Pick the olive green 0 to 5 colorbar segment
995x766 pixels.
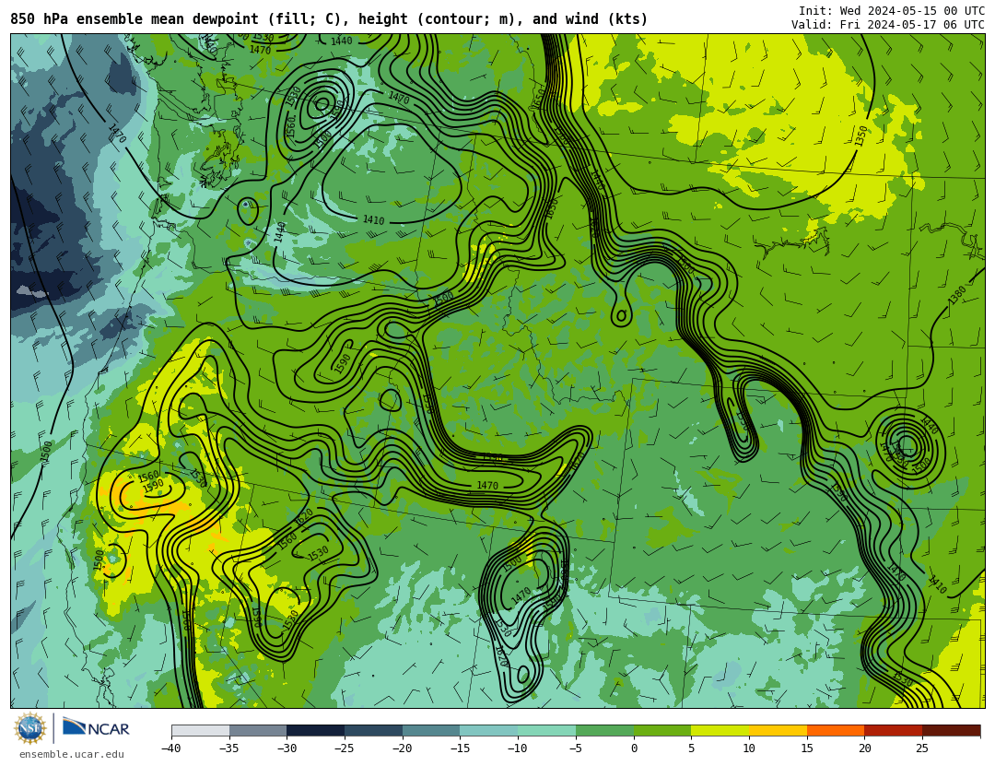661,730
